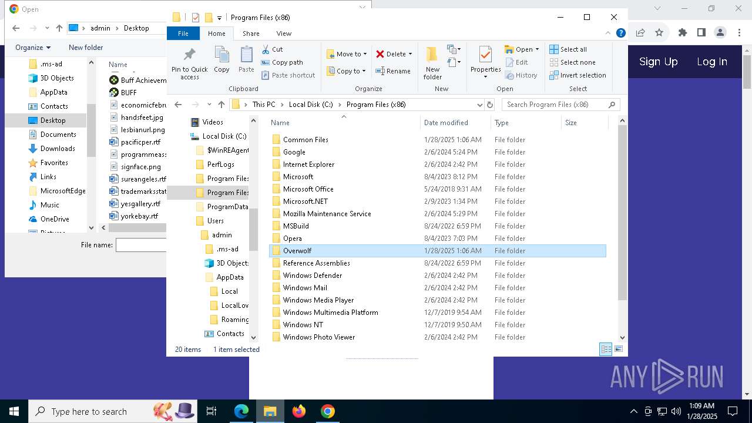Select the Users folder in the navigation tree
752x423 pixels.
tap(215, 221)
